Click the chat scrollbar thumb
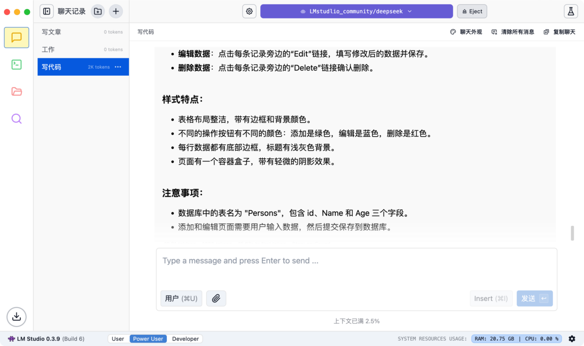Viewport: 584px width, 346px height. click(x=572, y=233)
